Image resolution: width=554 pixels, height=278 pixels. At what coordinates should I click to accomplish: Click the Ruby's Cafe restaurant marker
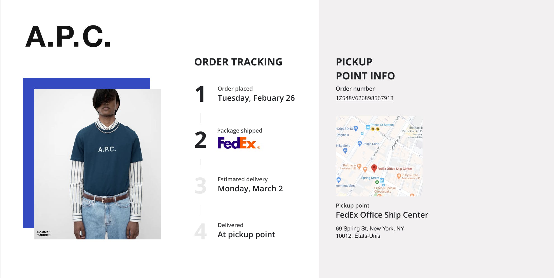pos(399,176)
